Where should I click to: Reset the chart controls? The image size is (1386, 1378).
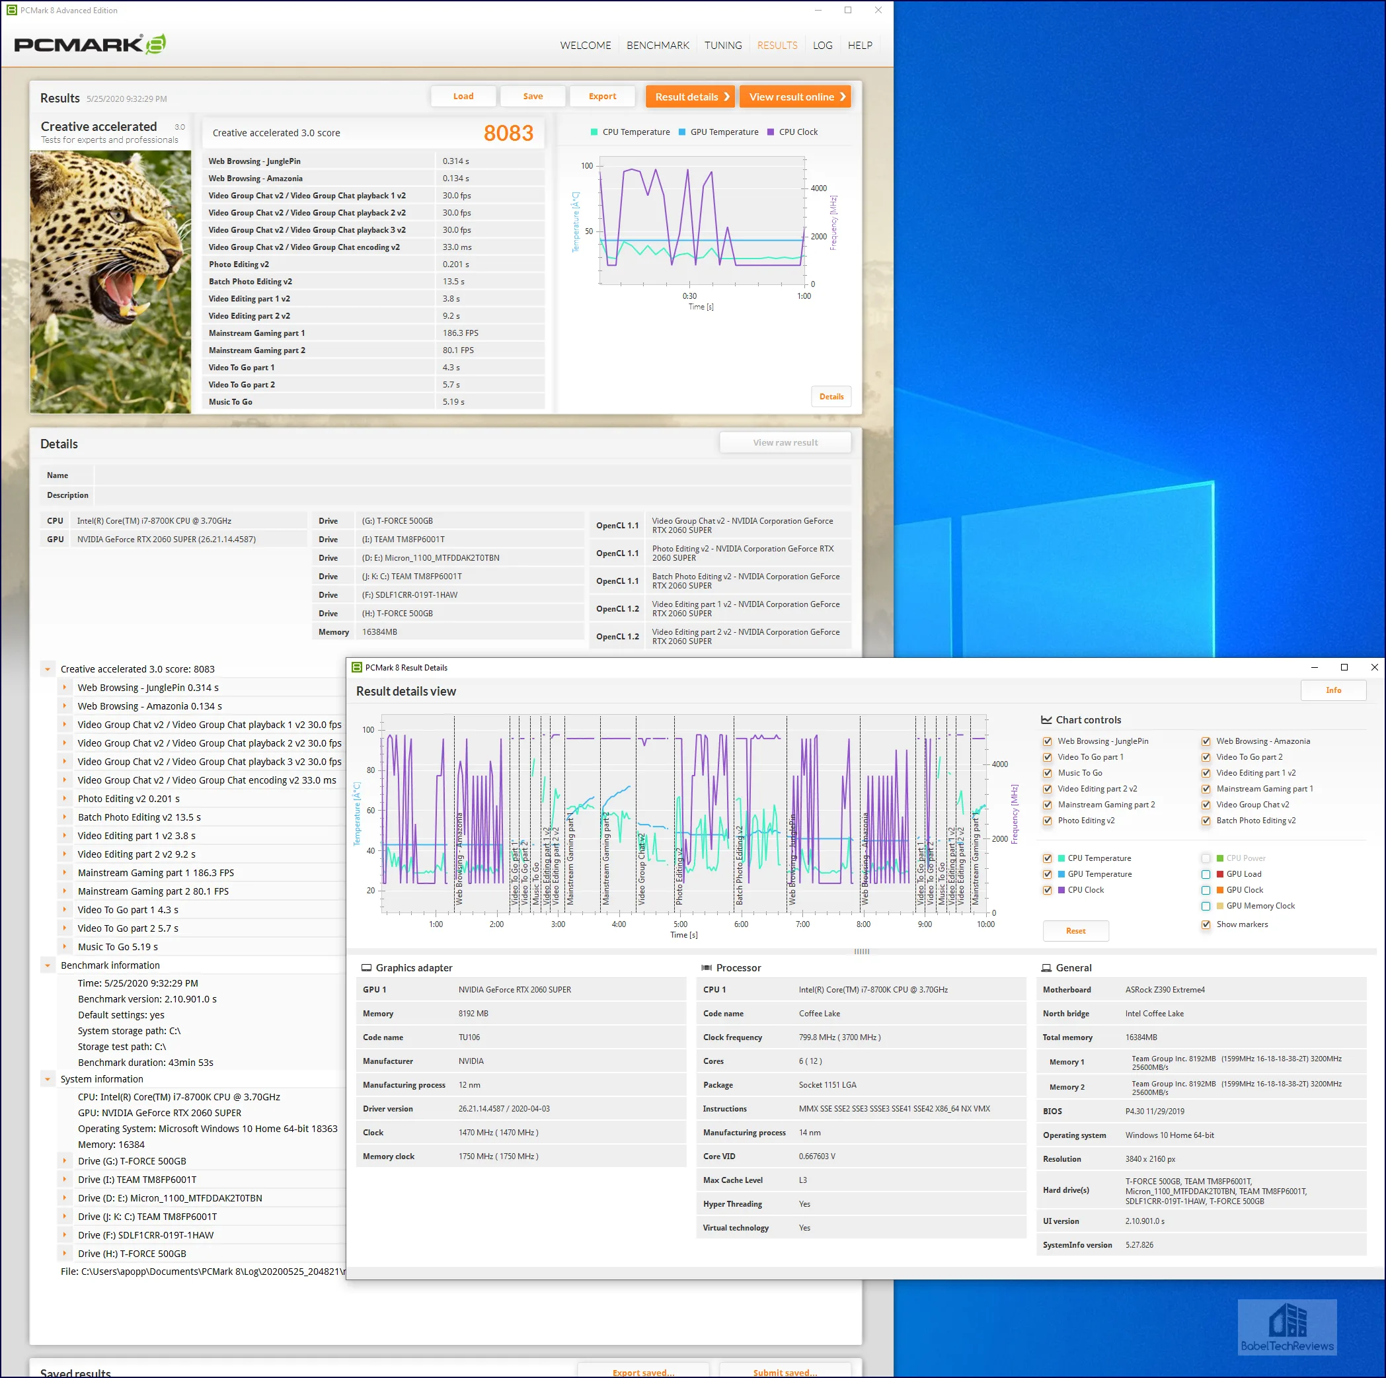1075,930
